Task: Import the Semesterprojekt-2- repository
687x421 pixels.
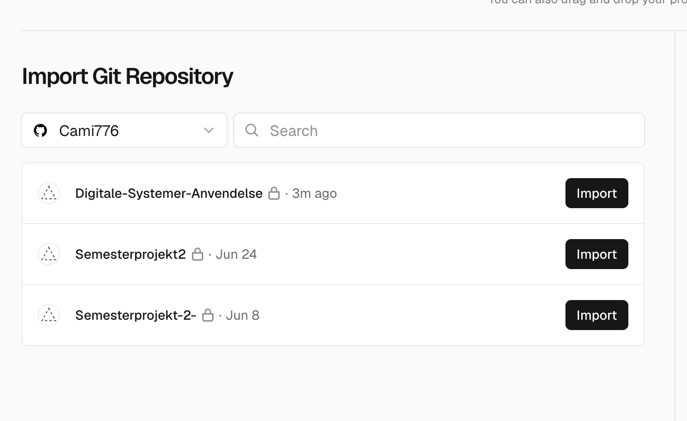Action: [x=597, y=315]
